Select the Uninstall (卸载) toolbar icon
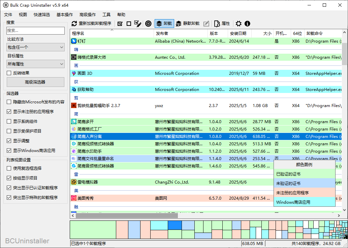The width and height of the screenshot is (348, 248). 164,23
